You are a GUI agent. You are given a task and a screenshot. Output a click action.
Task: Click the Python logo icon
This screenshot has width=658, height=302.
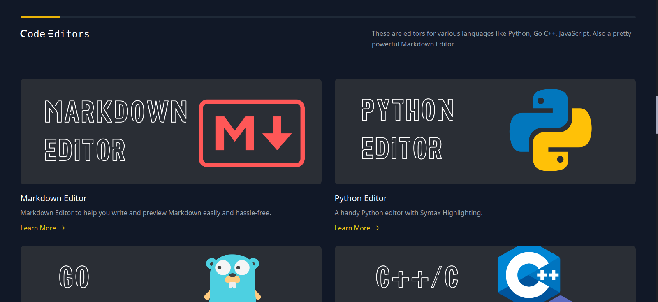coord(551,130)
